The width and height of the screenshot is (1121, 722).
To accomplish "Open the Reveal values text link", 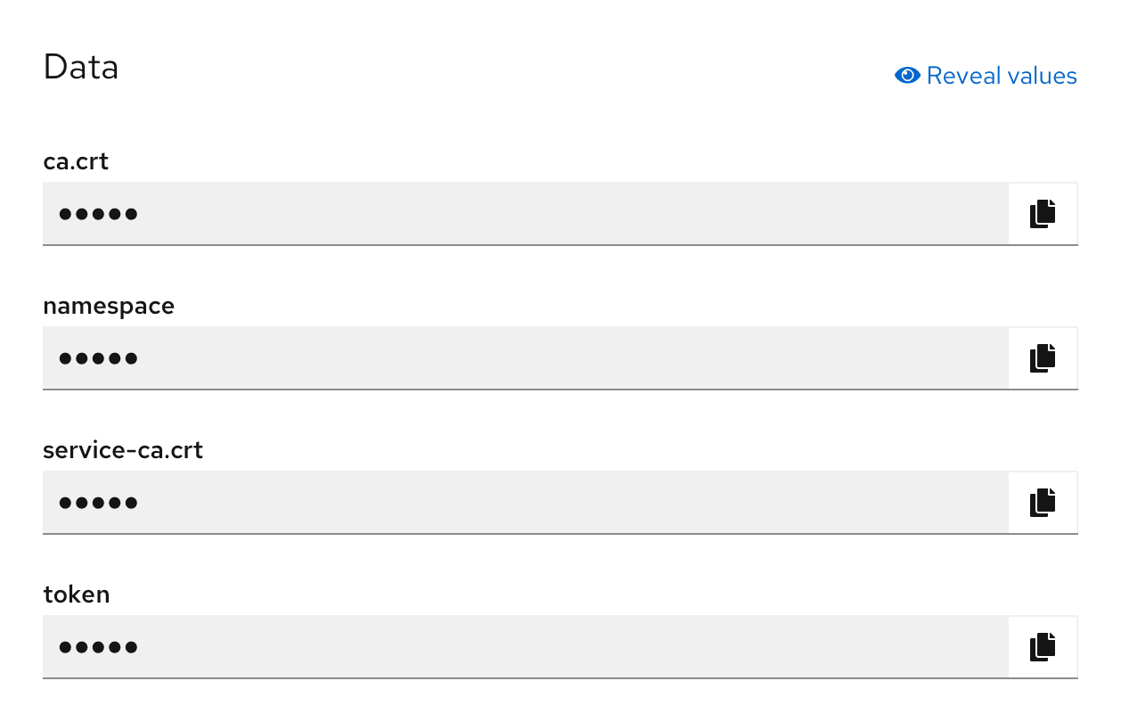I will tap(1002, 76).
